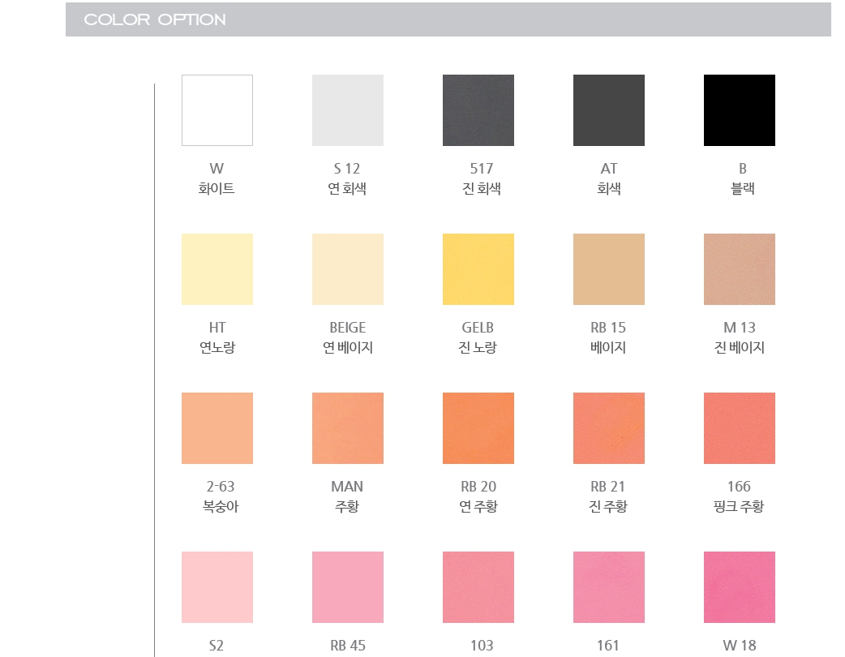Select the M 13 dark beige swatch
Image resolution: width=845 pixels, height=657 pixels.
[740, 269]
